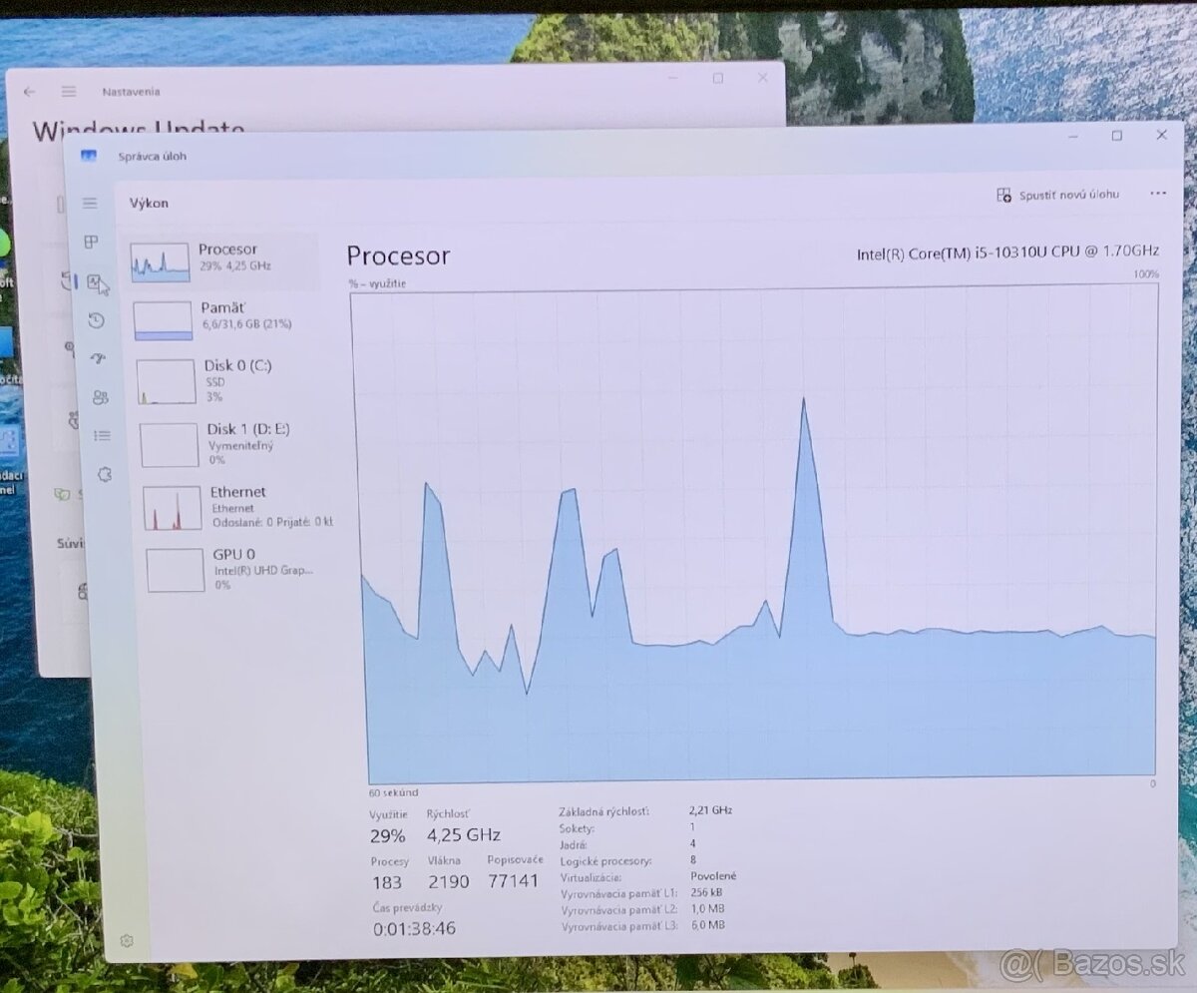Image resolution: width=1197 pixels, height=993 pixels.
Task: Click the Task Manager app icon in title bar
Action: click(x=89, y=156)
